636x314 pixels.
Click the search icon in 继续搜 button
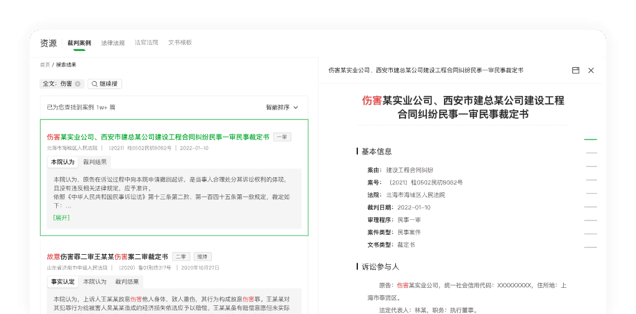(x=94, y=84)
